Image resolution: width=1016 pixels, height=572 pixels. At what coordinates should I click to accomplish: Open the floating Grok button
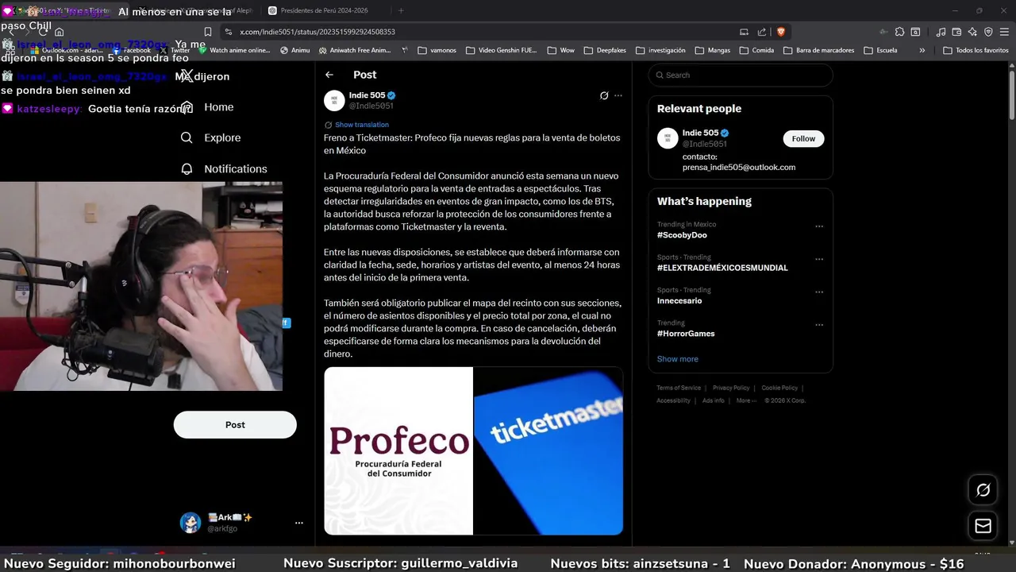tap(983, 490)
